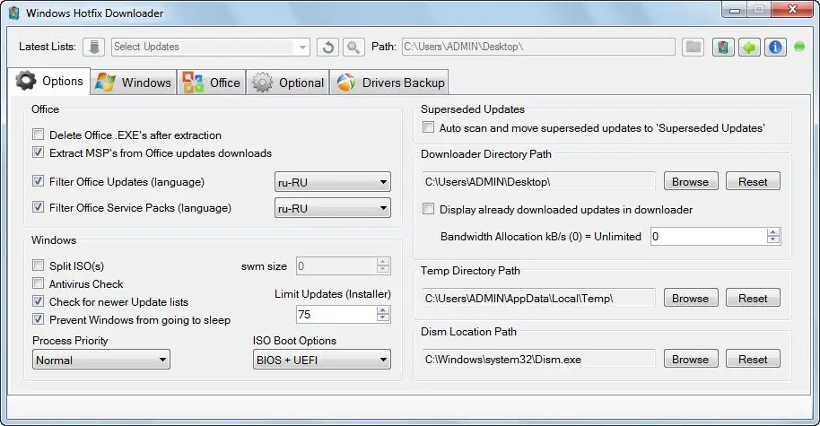
Task: Increase Bandwidth Allocation with up arrow
Action: pyautogui.click(x=773, y=232)
